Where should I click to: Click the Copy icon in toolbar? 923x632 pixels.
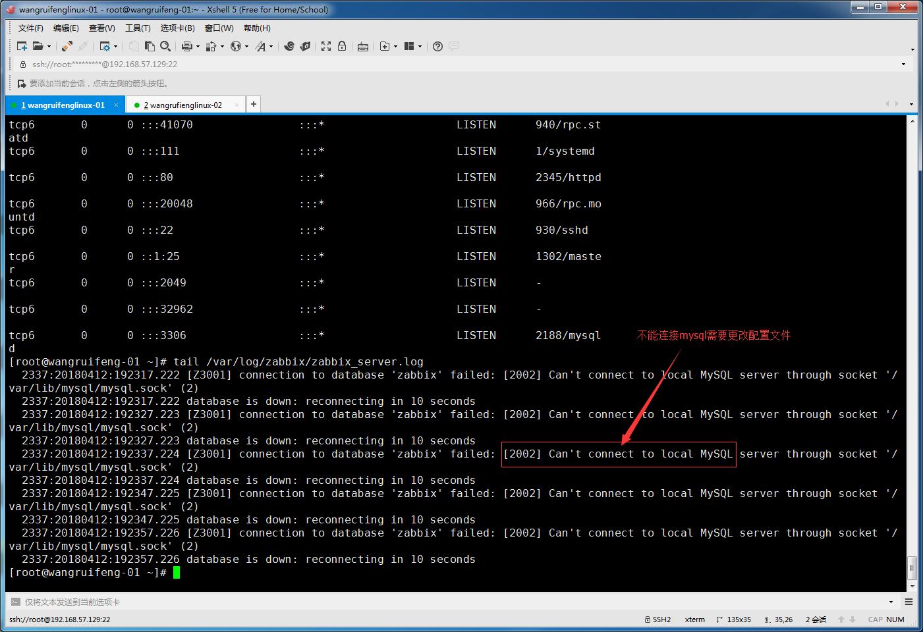tap(134, 46)
